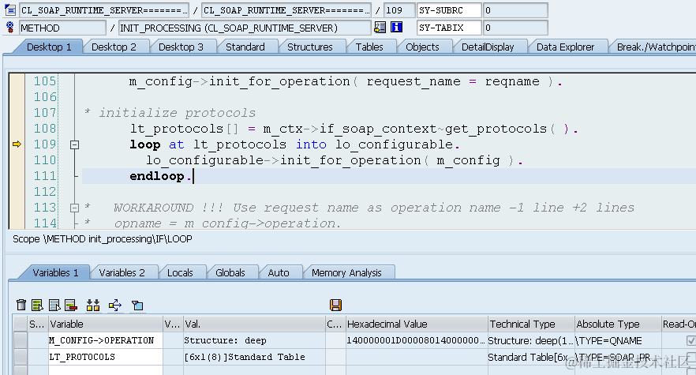The height and width of the screenshot is (375, 696).
Task: Open the Standard tab
Action: pos(245,47)
